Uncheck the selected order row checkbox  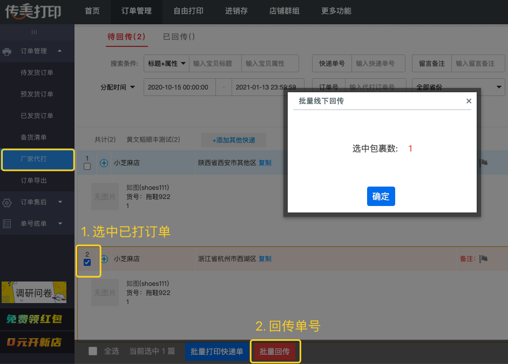[x=87, y=263]
